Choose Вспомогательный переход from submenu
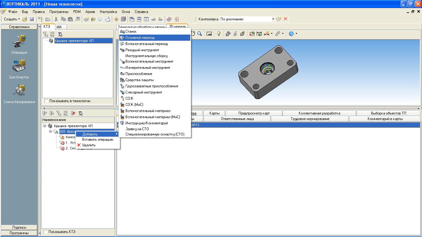422x237 pixels. (x=155, y=44)
